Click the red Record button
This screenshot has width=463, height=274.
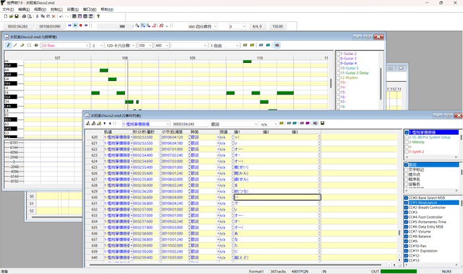click(x=81, y=25)
